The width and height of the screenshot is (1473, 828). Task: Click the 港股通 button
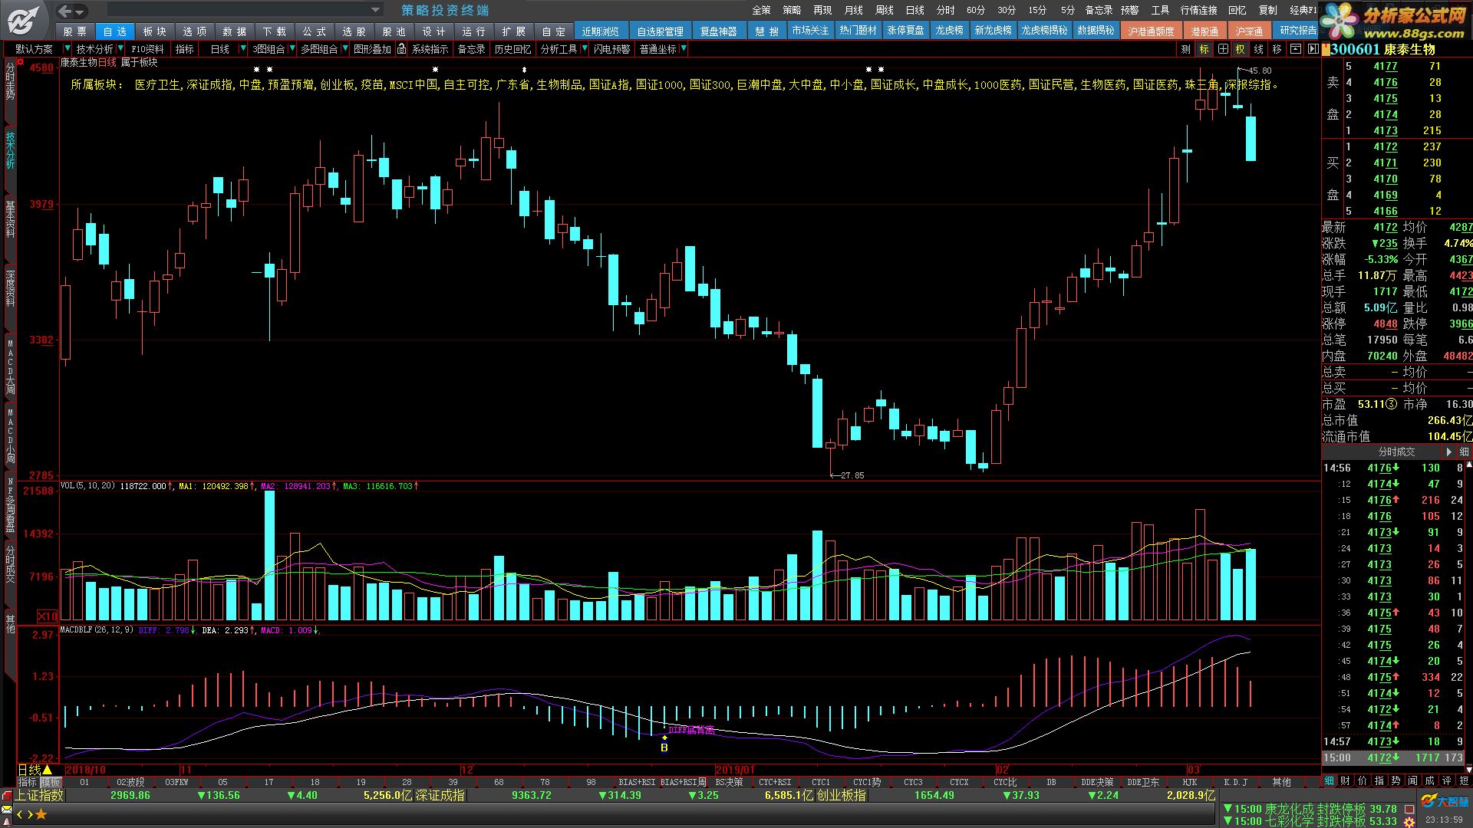coord(1204,31)
